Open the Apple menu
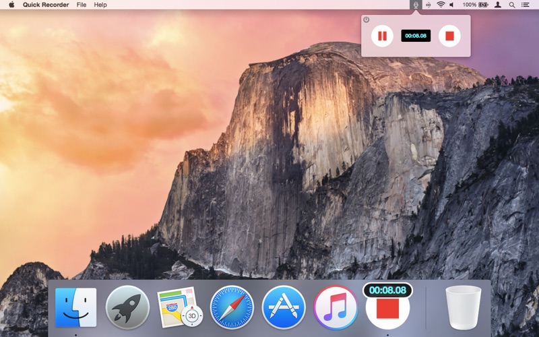Screen dimensions: 539x337 click(x=11, y=5)
